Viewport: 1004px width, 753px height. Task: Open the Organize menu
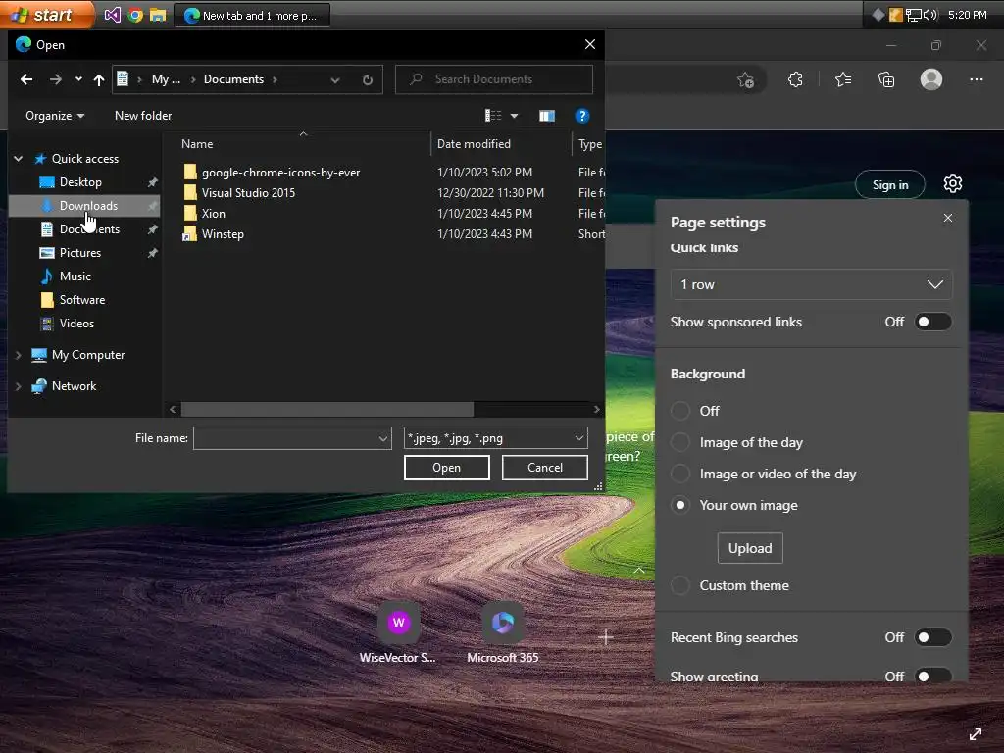[x=55, y=116]
